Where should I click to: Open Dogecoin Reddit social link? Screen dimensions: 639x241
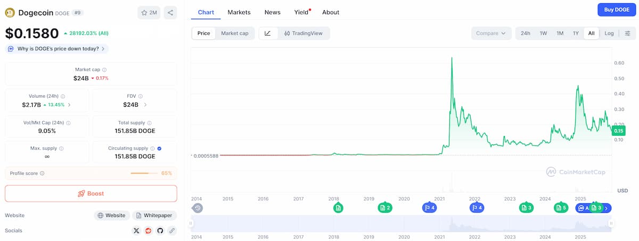click(x=148, y=231)
